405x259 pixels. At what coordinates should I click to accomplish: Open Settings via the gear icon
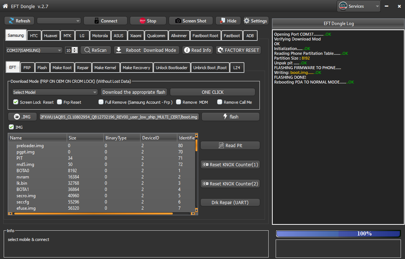[247, 21]
